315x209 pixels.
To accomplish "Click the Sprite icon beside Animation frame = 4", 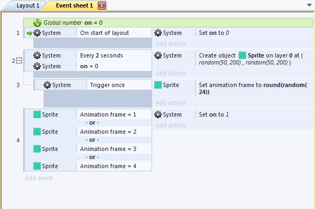I will 37,166.
